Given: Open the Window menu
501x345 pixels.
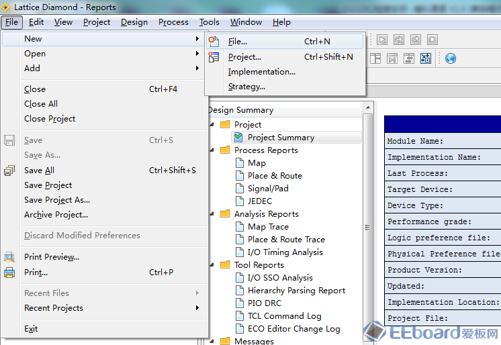Looking at the screenshot, I should pos(246,22).
